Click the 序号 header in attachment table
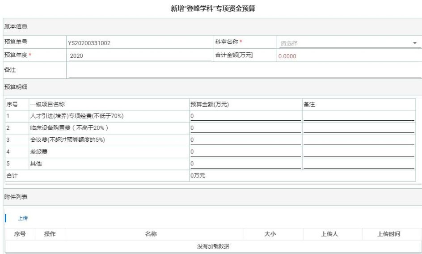 (x=21, y=234)
